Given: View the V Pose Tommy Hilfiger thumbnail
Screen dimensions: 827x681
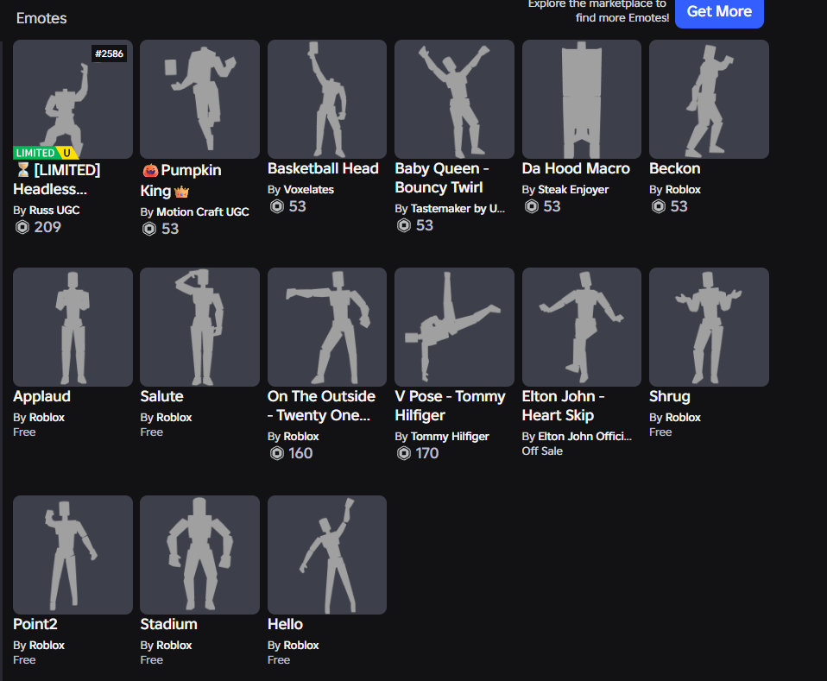Looking at the screenshot, I should tap(454, 327).
